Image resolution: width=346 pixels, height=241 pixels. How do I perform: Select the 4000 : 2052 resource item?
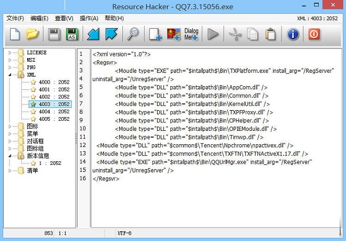[54, 82]
